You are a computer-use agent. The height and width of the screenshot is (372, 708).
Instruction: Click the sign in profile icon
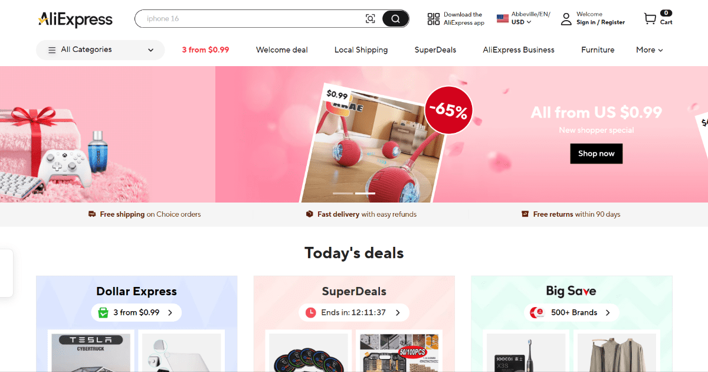coord(566,19)
